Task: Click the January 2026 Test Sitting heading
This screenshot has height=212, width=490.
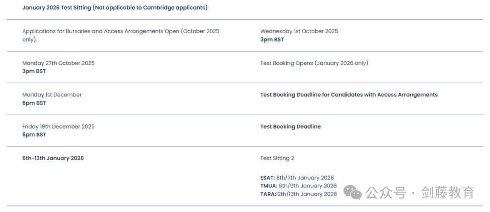Action: pyautogui.click(x=115, y=8)
